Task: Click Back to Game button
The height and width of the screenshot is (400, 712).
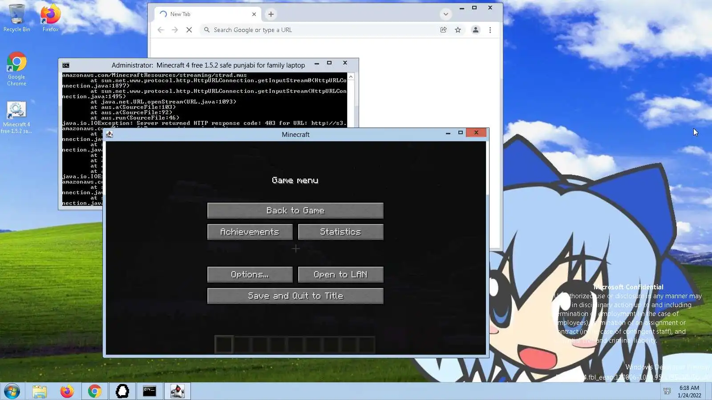Action: click(x=295, y=211)
